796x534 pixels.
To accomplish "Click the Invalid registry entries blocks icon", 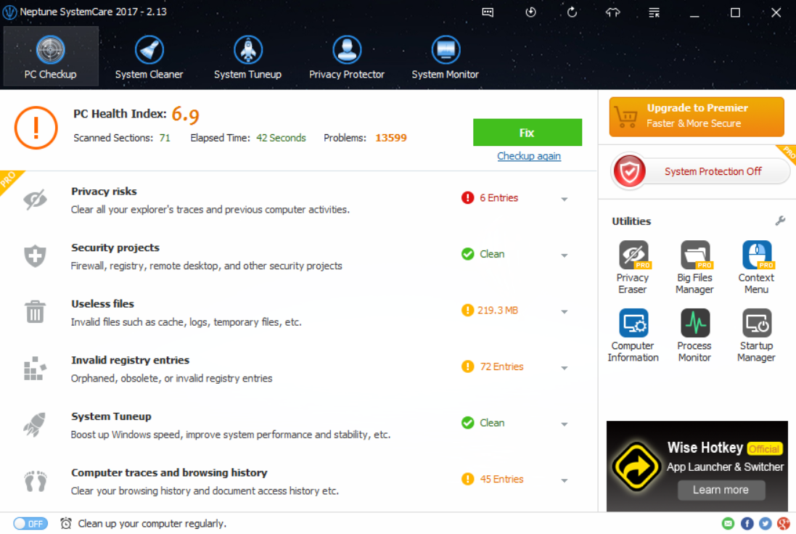I will coord(35,368).
